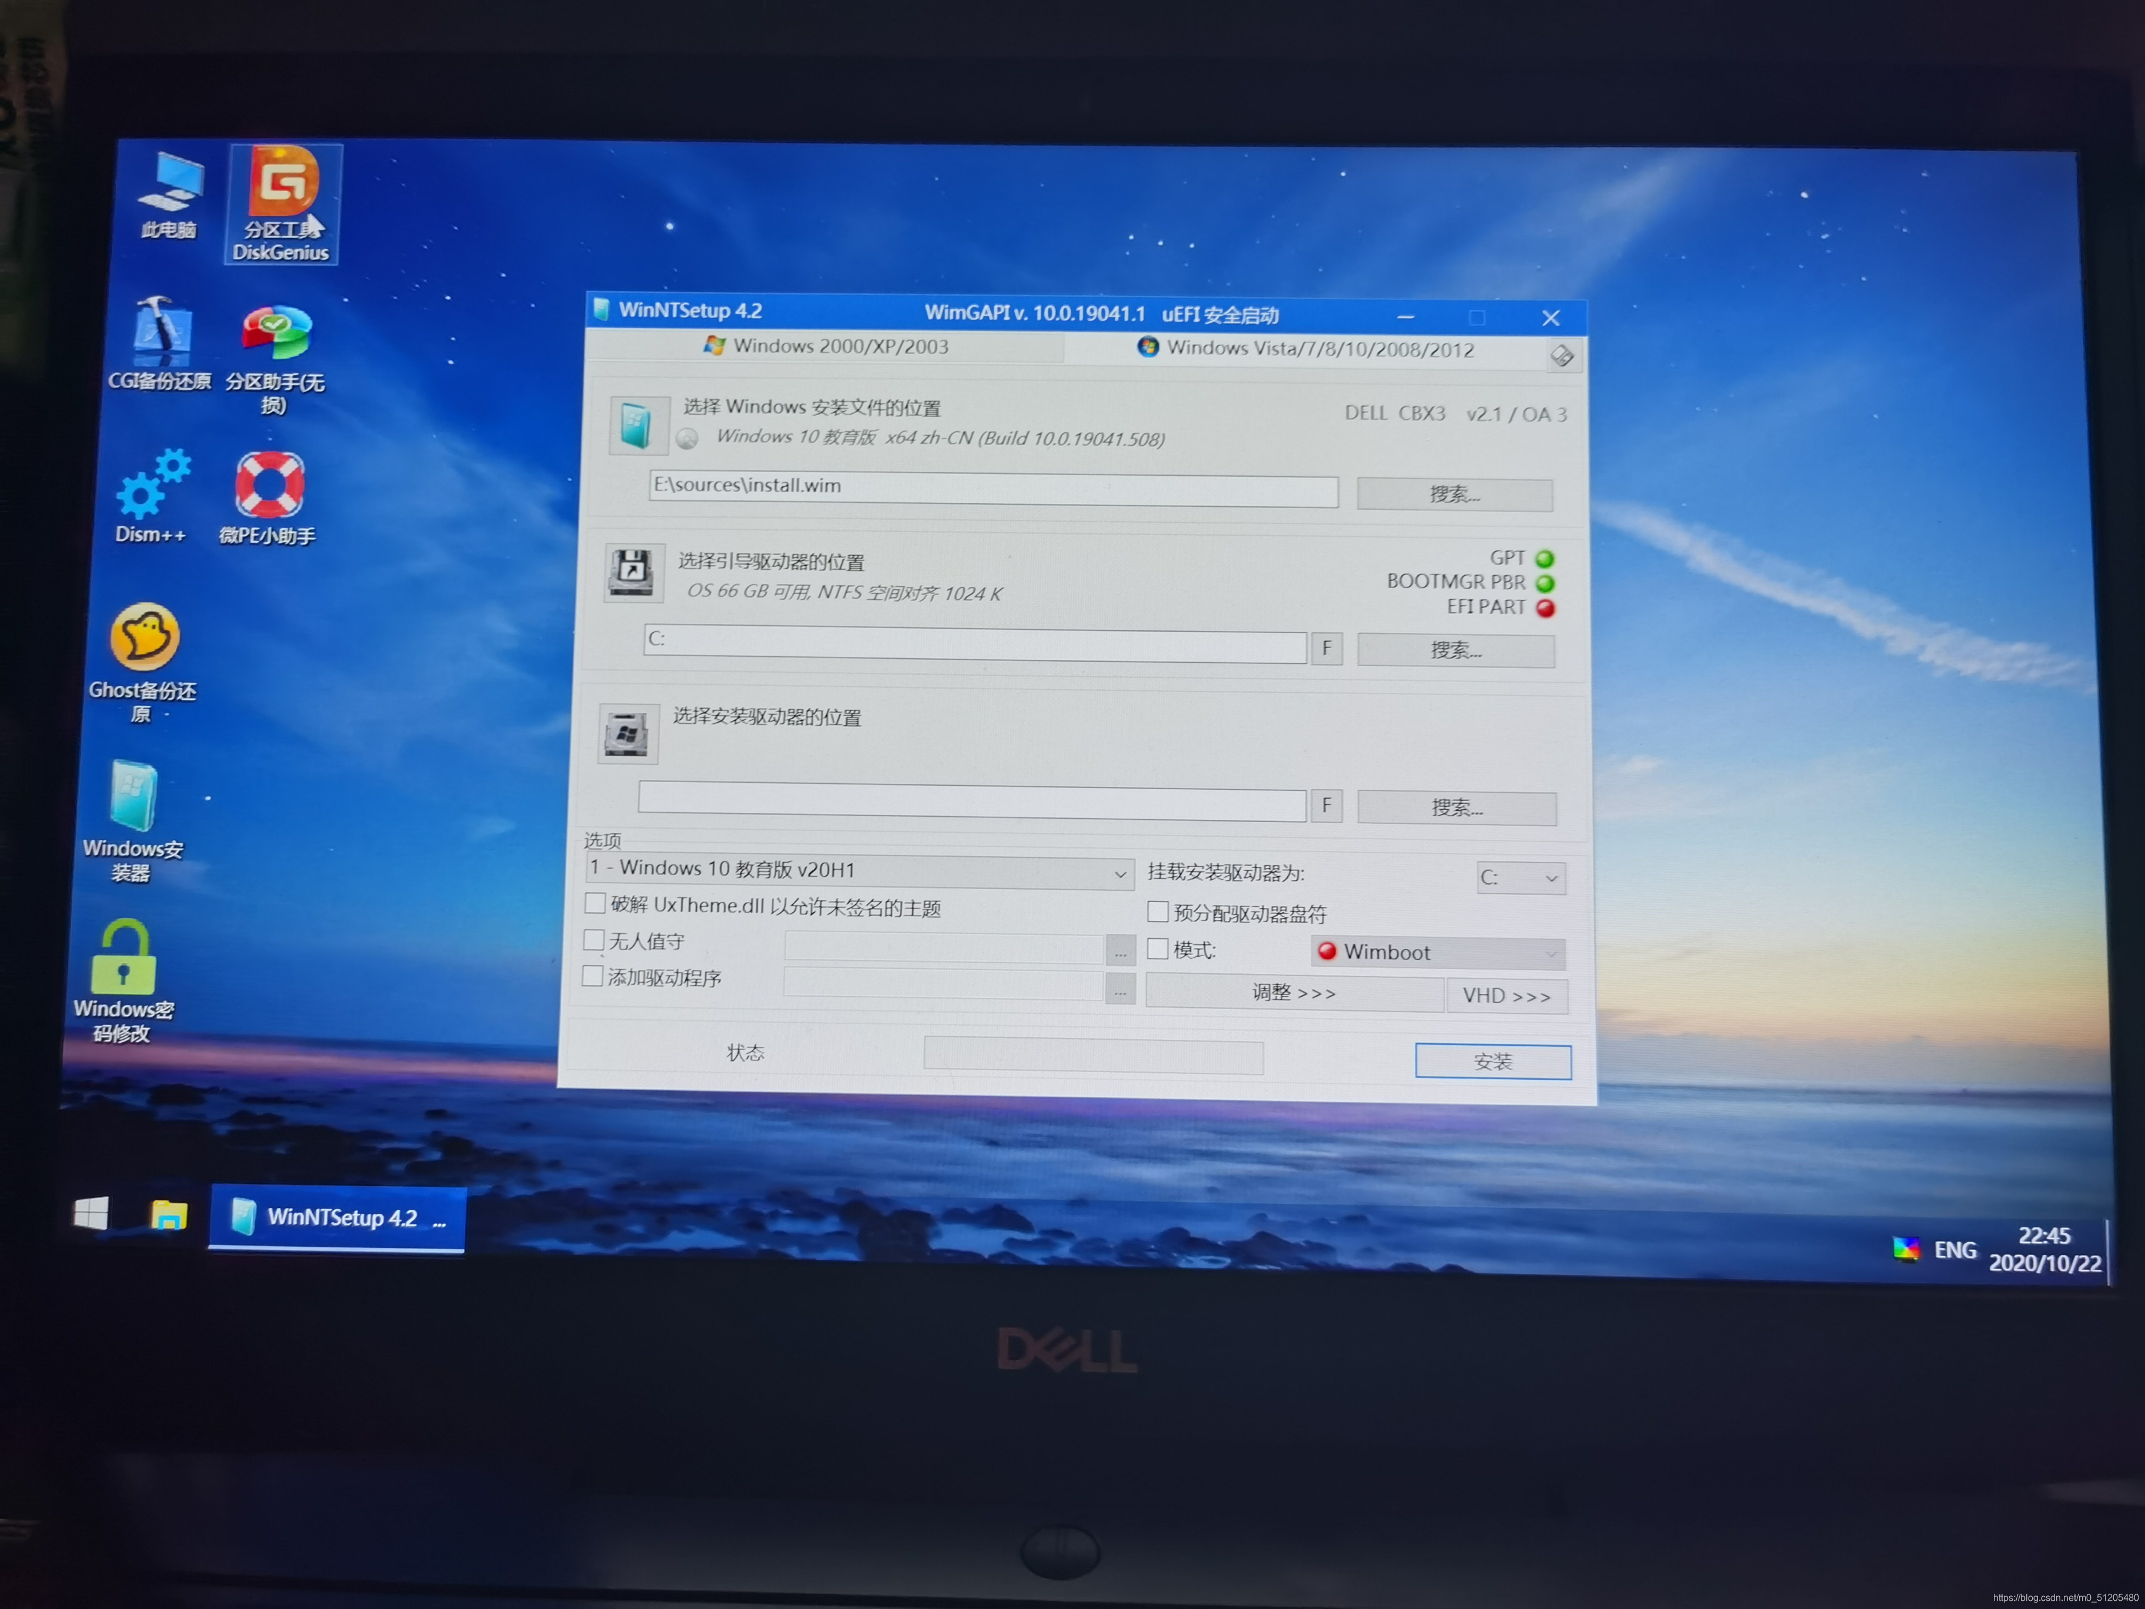This screenshot has width=2145, height=1609.
Task: Enable 破解 UxTheme.dll checkbox
Action: click(596, 904)
